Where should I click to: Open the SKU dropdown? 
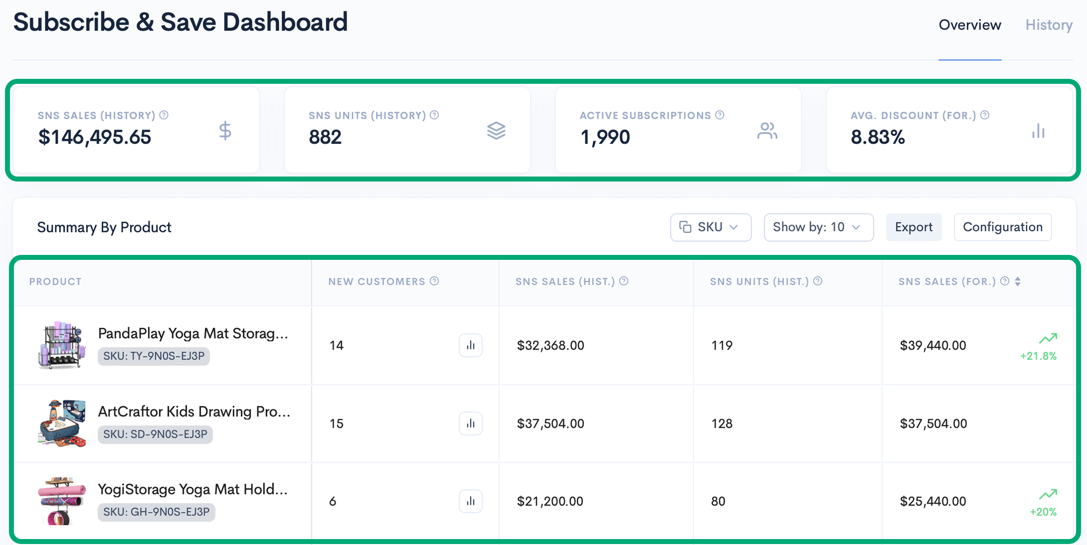[710, 227]
